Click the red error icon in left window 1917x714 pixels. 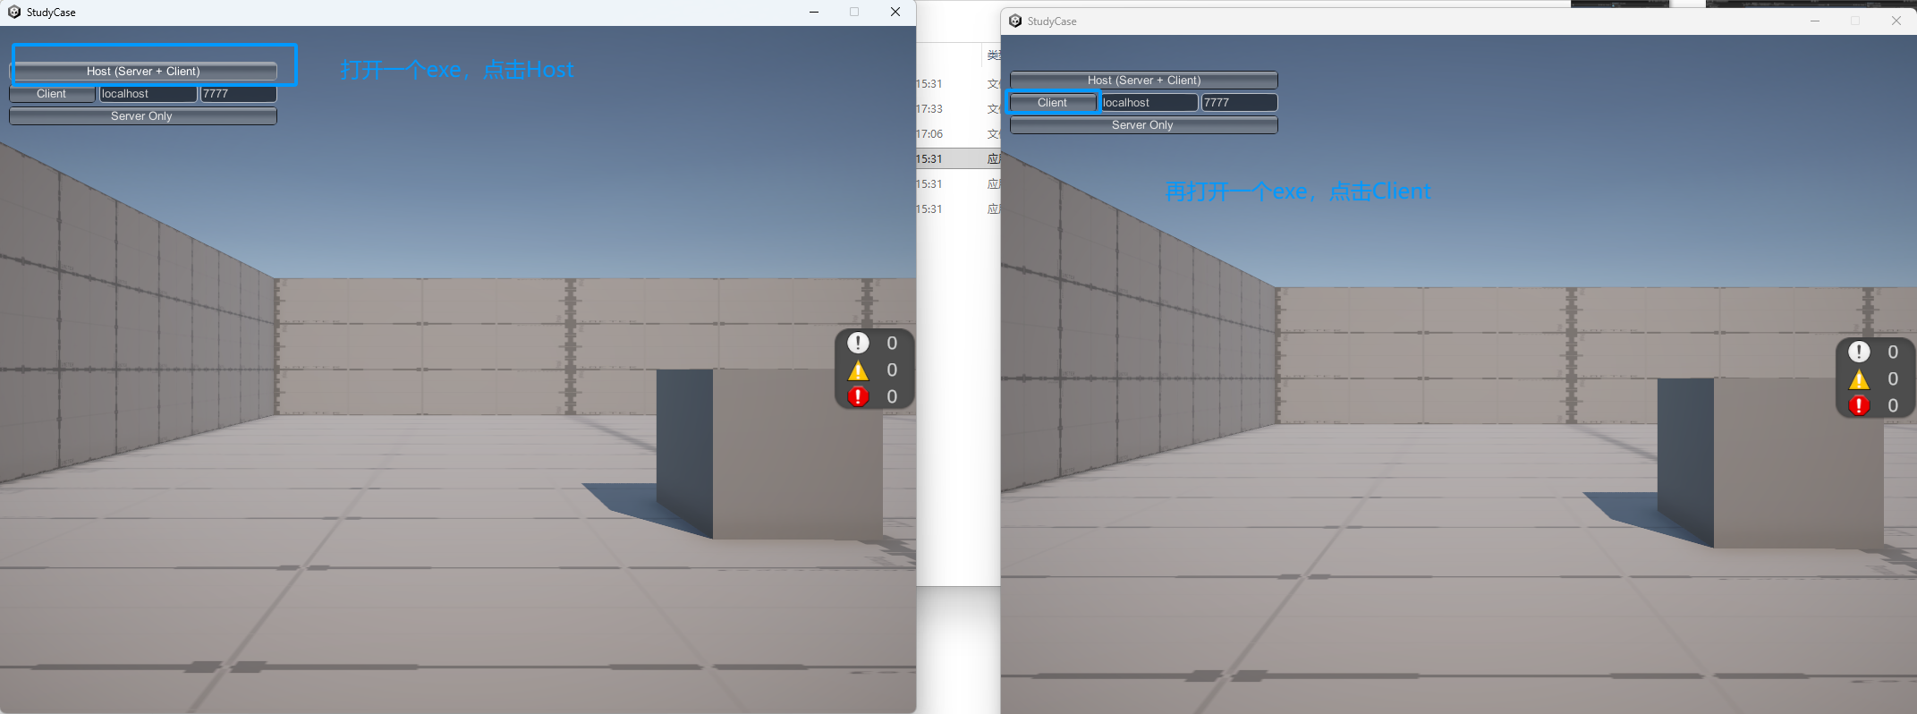(x=858, y=396)
